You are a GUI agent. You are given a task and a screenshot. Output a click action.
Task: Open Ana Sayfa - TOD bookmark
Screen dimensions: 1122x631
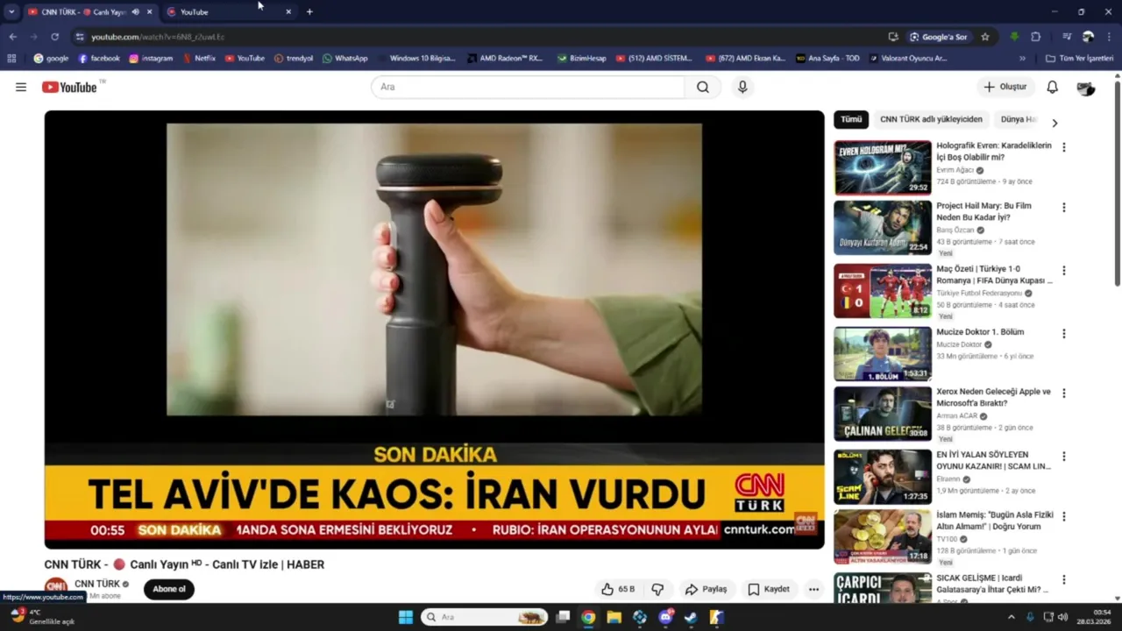coord(827,58)
